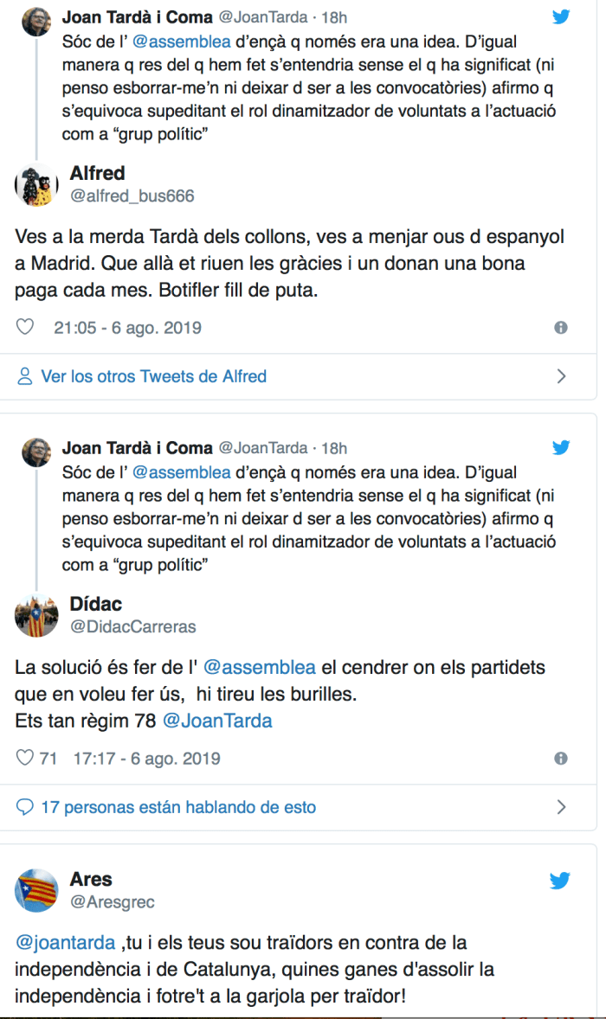Click Dídac's profile avatar
Viewport: 606px width, 1019px height.
[x=36, y=615]
